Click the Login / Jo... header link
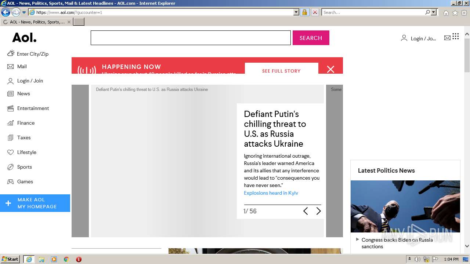470x264 pixels. tap(419, 38)
